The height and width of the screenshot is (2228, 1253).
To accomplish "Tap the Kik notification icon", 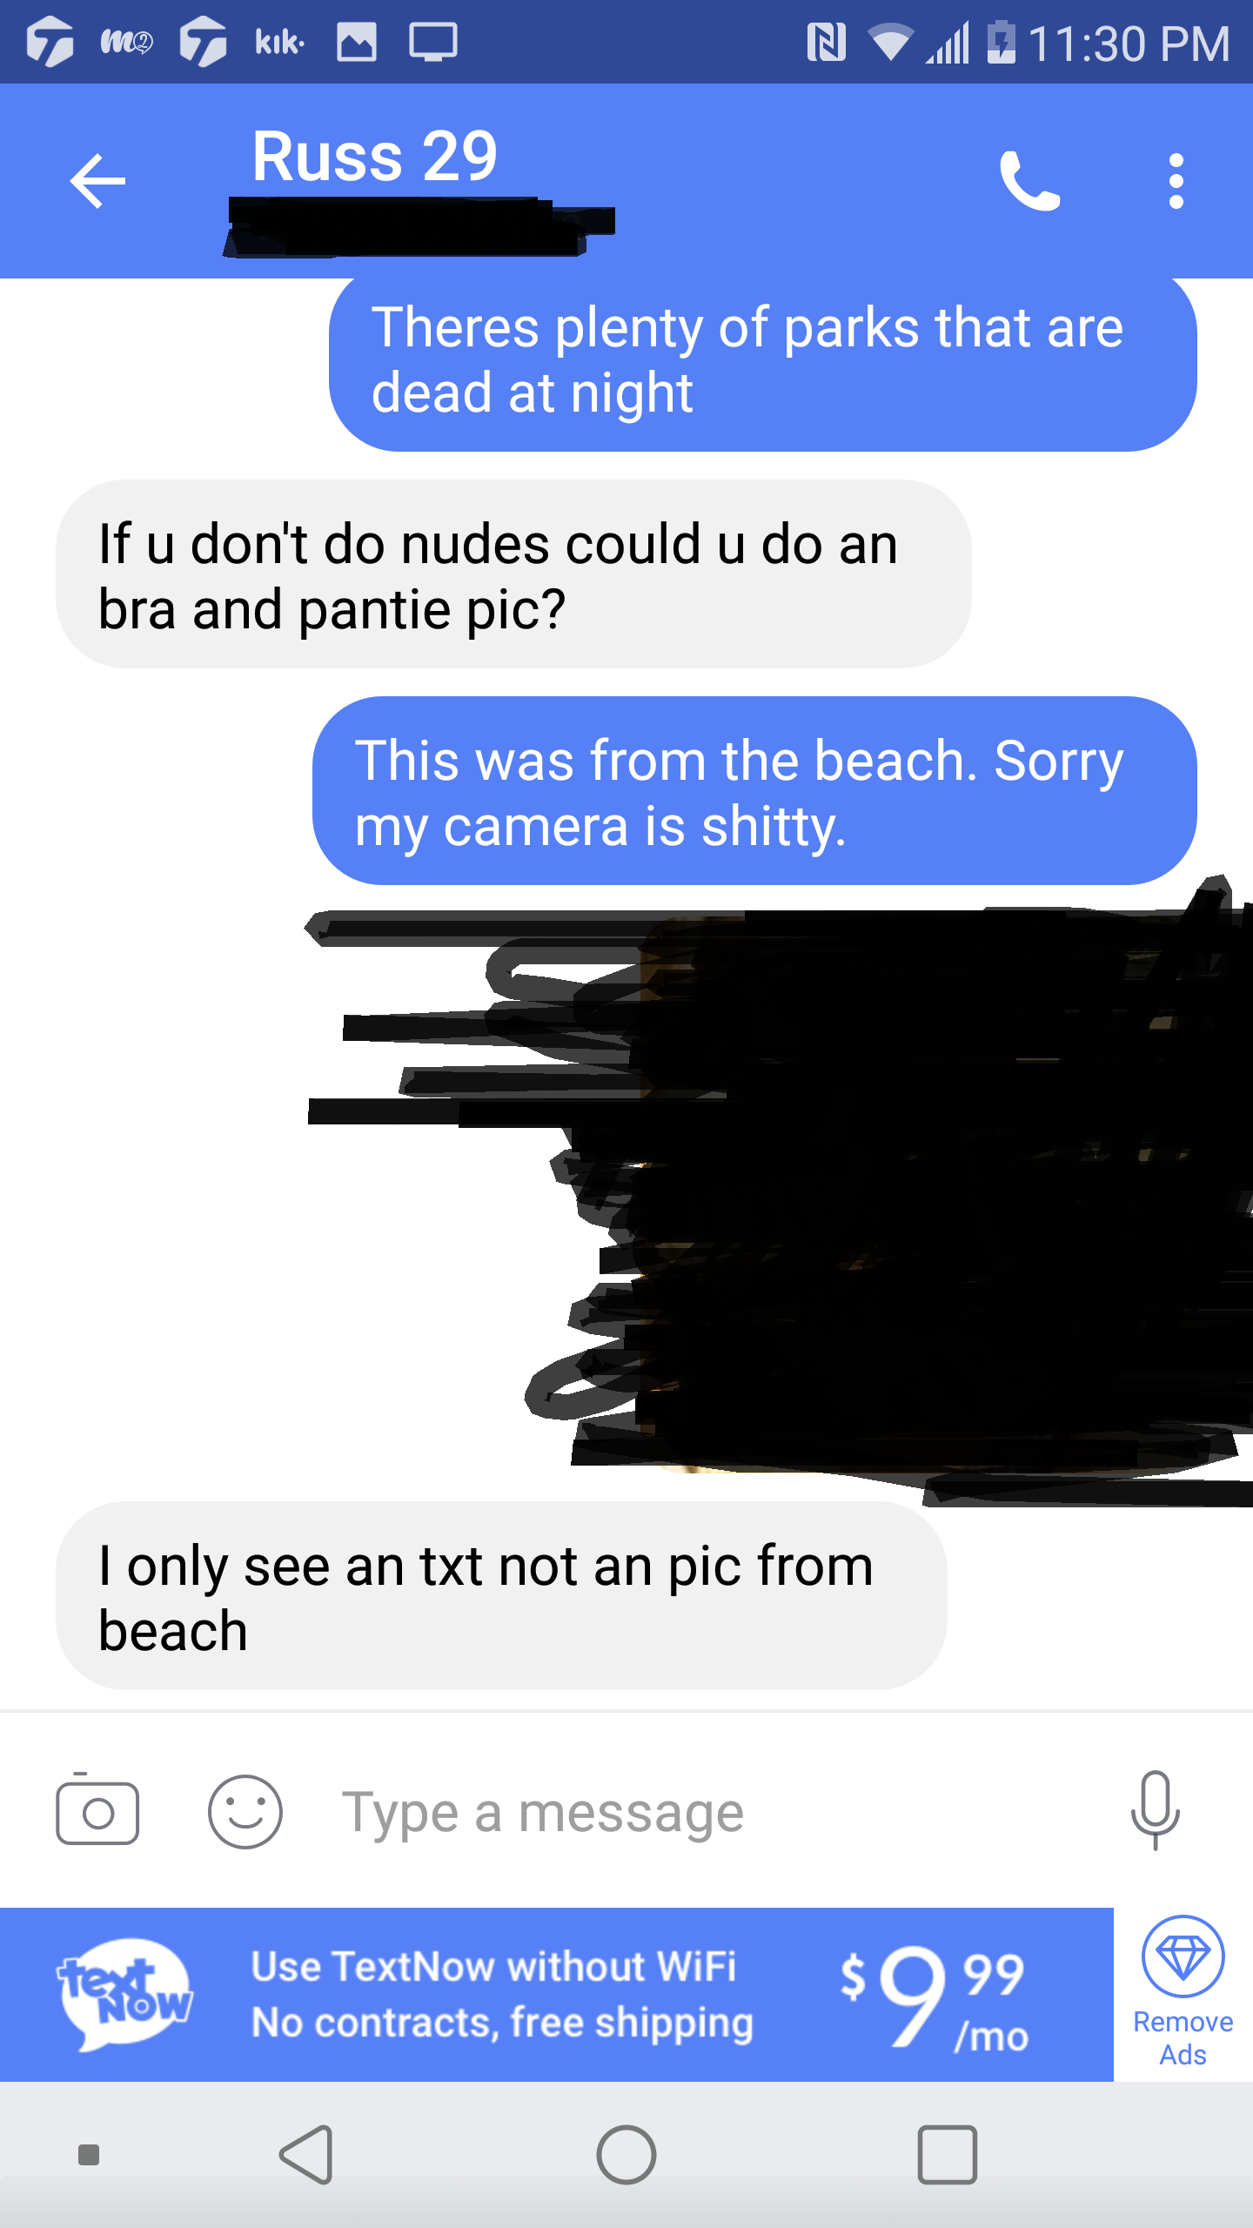I will [x=279, y=42].
